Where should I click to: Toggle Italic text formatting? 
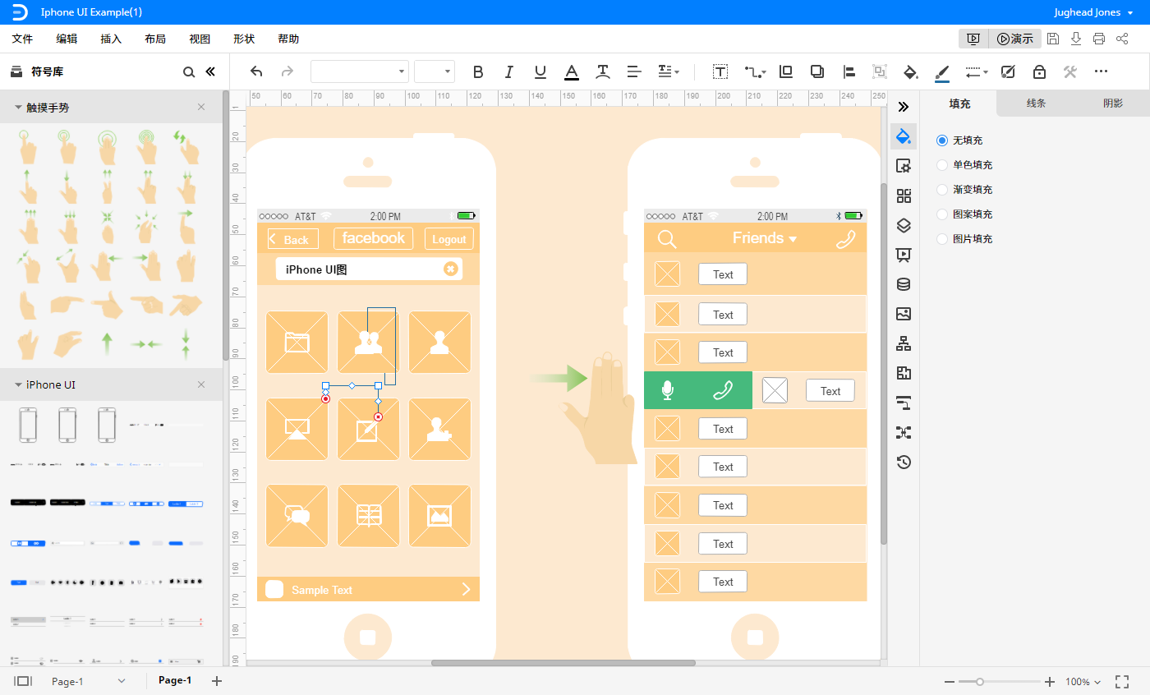(x=508, y=71)
